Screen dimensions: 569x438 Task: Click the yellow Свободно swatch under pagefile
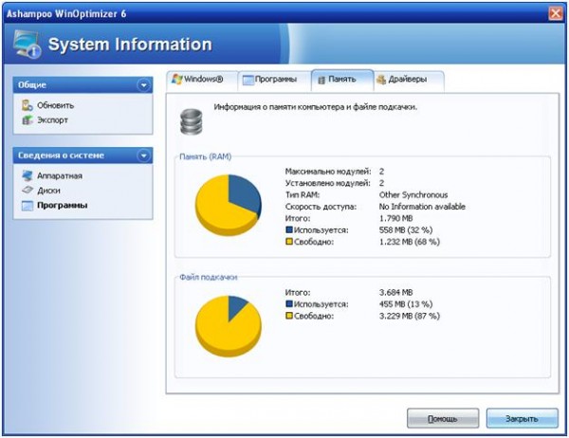[x=289, y=316]
